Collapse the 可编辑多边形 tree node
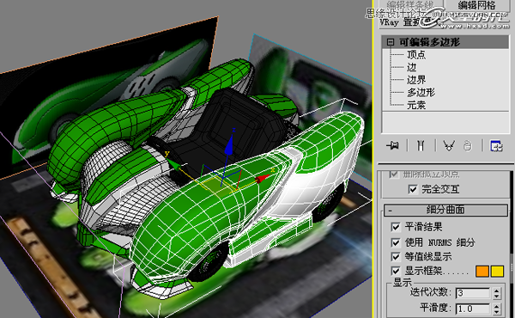The image size is (515, 318). pyautogui.click(x=391, y=42)
